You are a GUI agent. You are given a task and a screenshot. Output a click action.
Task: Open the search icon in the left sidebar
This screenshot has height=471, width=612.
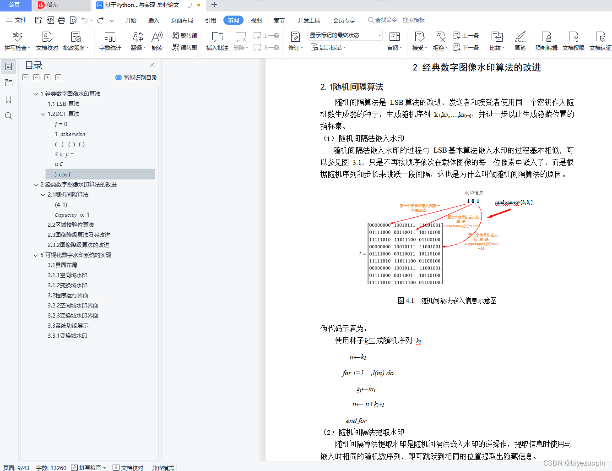[x=8, y=116]
